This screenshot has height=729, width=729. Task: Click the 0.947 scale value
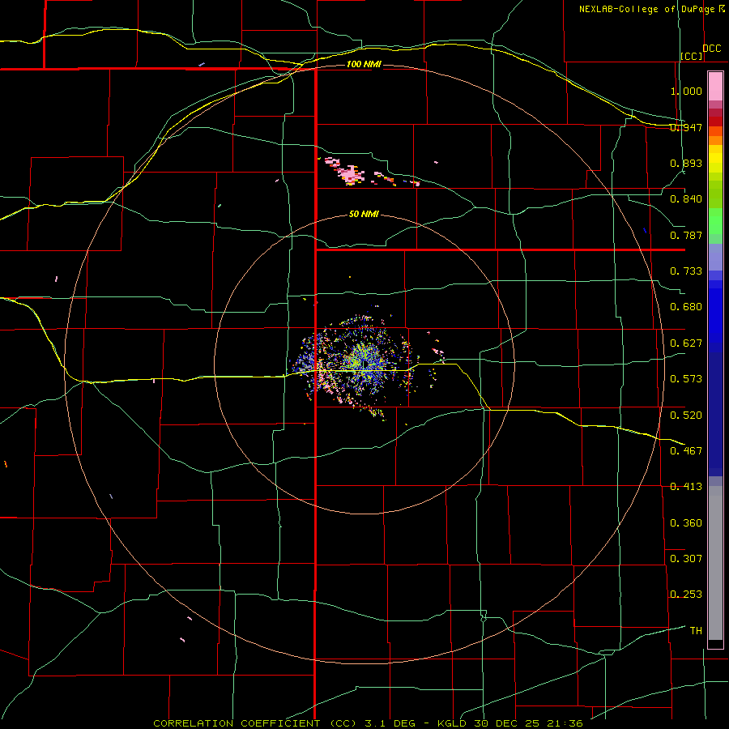point(686,127)
